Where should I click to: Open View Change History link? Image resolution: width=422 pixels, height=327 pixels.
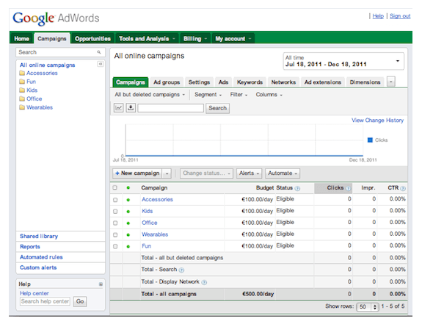point(377,121)
